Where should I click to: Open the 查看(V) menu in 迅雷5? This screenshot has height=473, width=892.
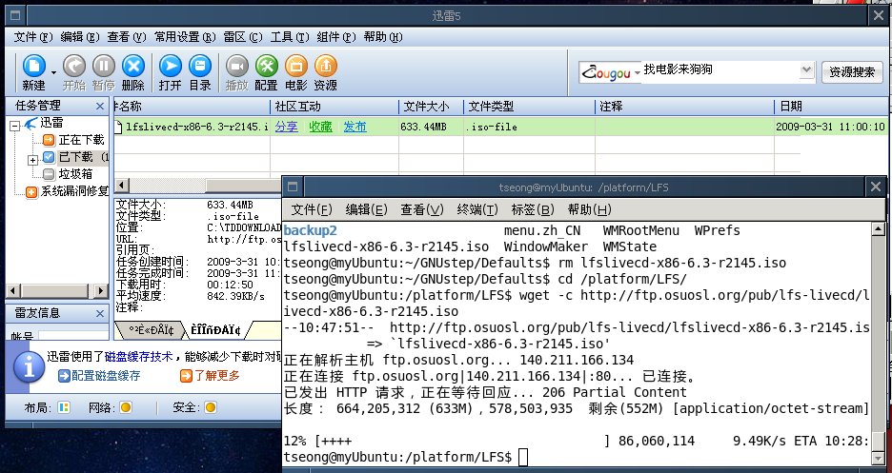(127, 37)
